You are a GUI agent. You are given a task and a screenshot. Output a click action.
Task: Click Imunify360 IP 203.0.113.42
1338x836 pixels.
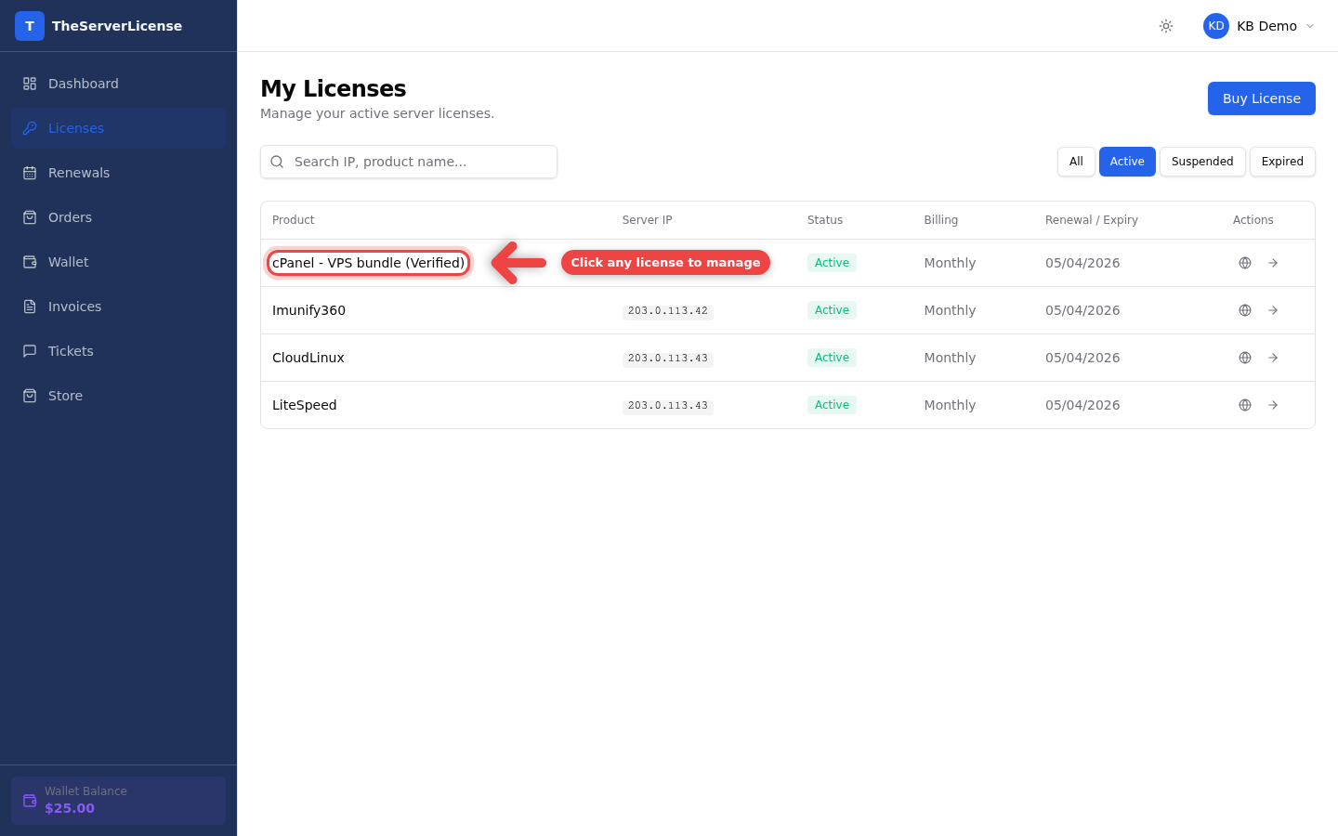(667, 311)
